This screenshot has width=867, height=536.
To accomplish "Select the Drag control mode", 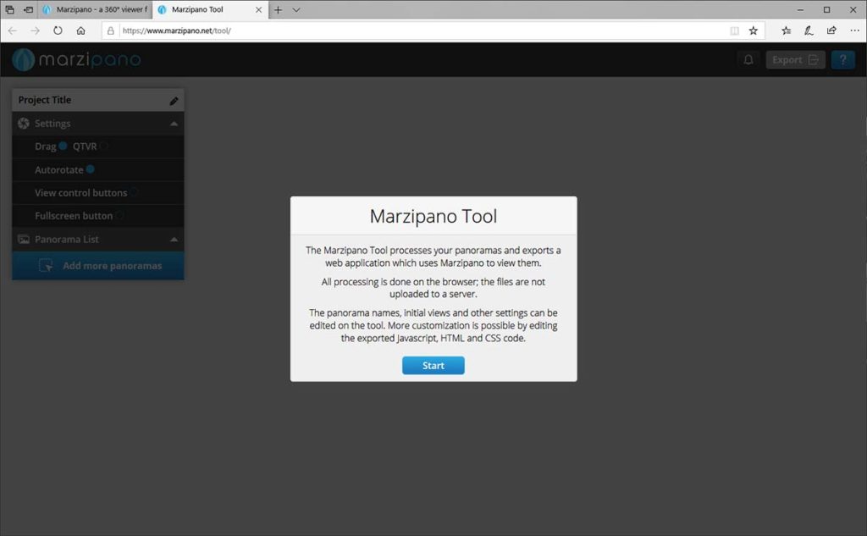I will 63,146.
